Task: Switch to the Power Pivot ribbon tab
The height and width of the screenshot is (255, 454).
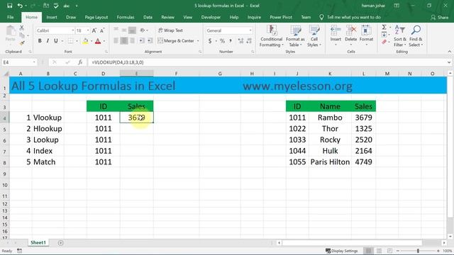Action: tap(281, 17)
